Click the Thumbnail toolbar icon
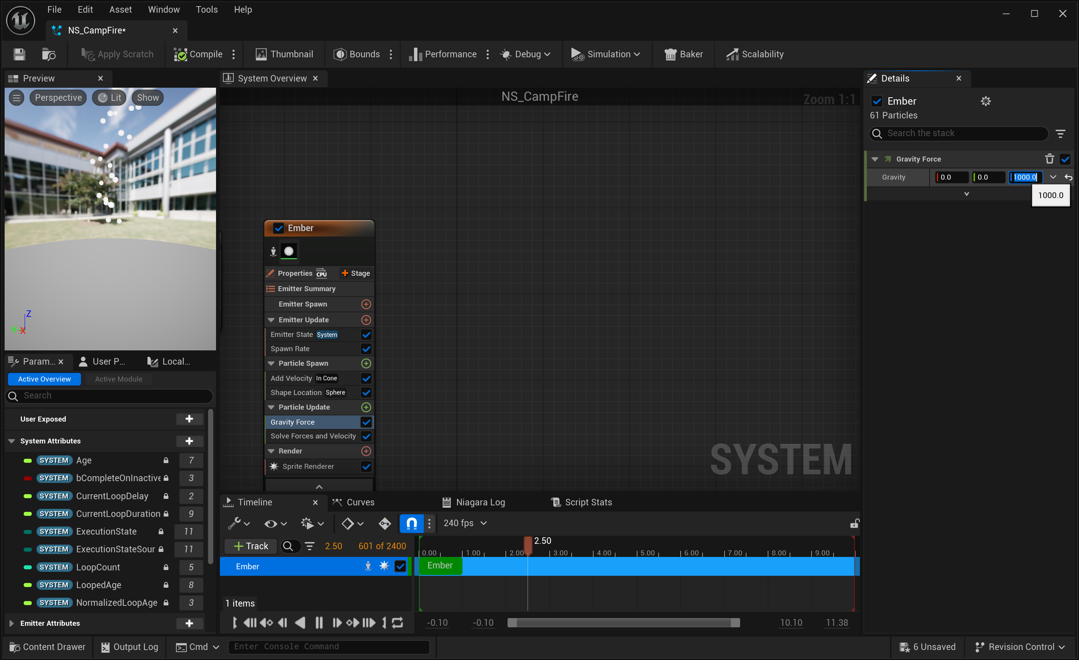This screenshot has width=1079, height=660. click(x=261, y=54)
